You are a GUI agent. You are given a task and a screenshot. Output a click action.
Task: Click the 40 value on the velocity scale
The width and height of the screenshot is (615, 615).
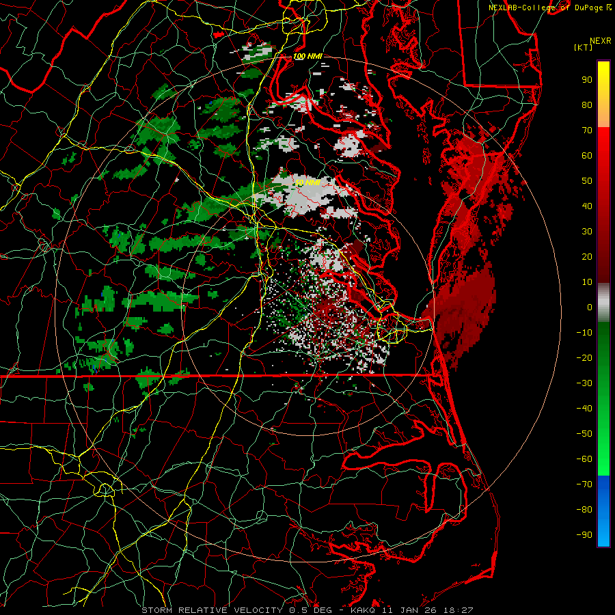pos(587,206)
